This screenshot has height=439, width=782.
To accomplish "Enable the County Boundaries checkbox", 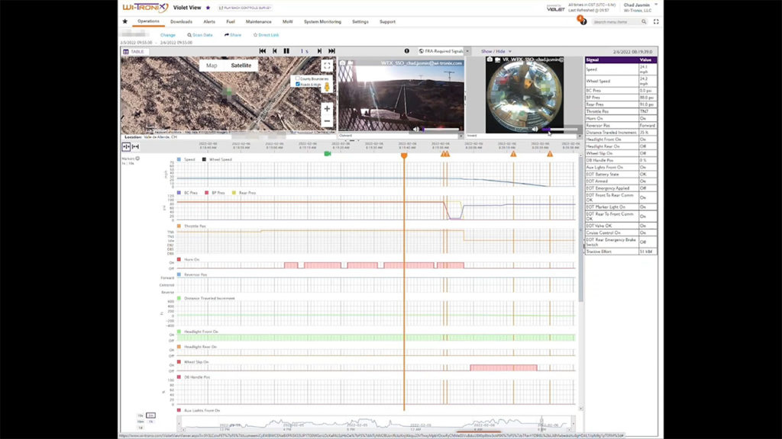I will [298, 79].
